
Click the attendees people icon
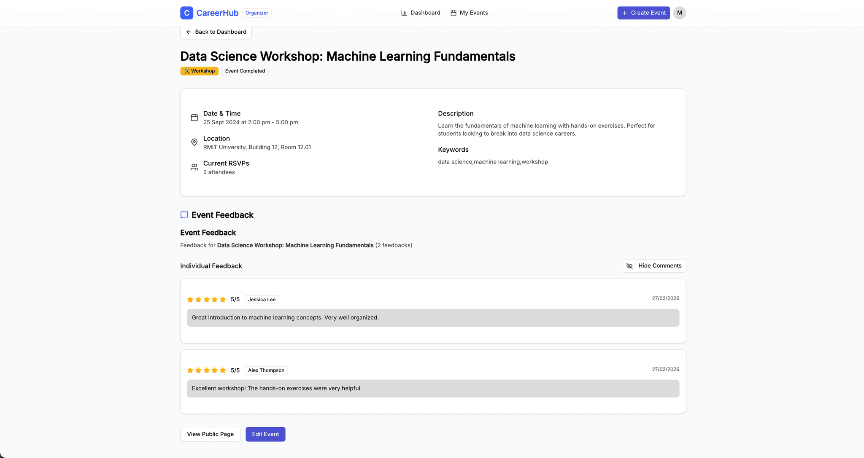pyautogui.click(x=194, y=167)
